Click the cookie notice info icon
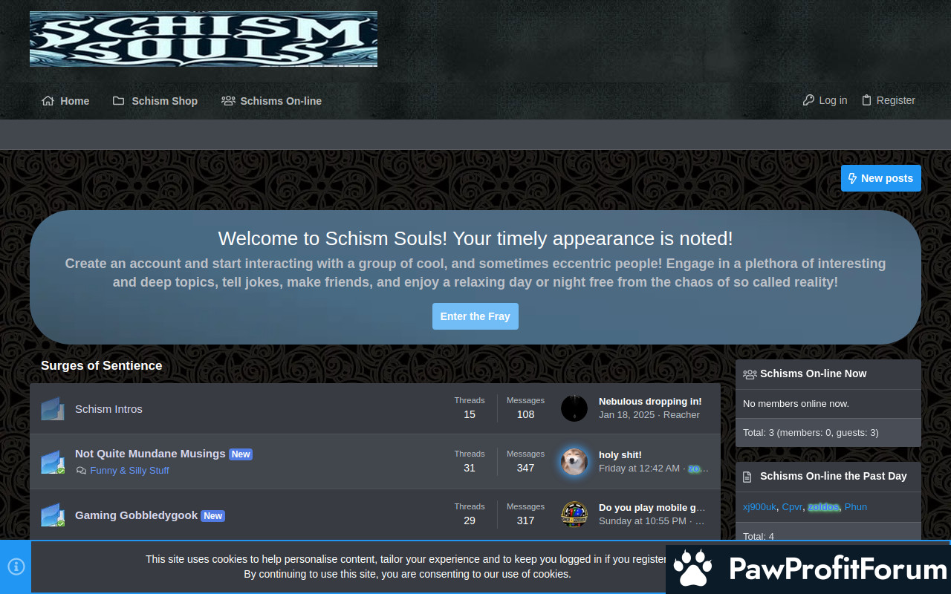951x594 pixels. (x=16, y=567)
